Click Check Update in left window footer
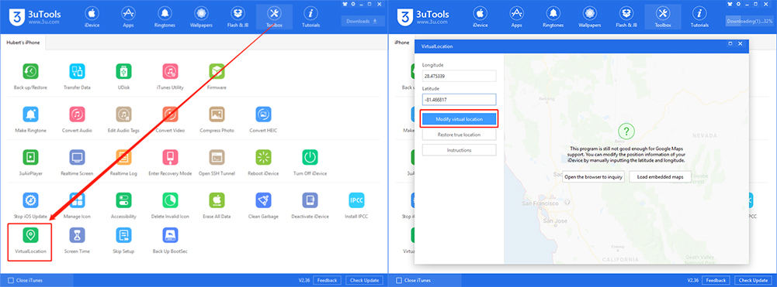 (364, 281)
